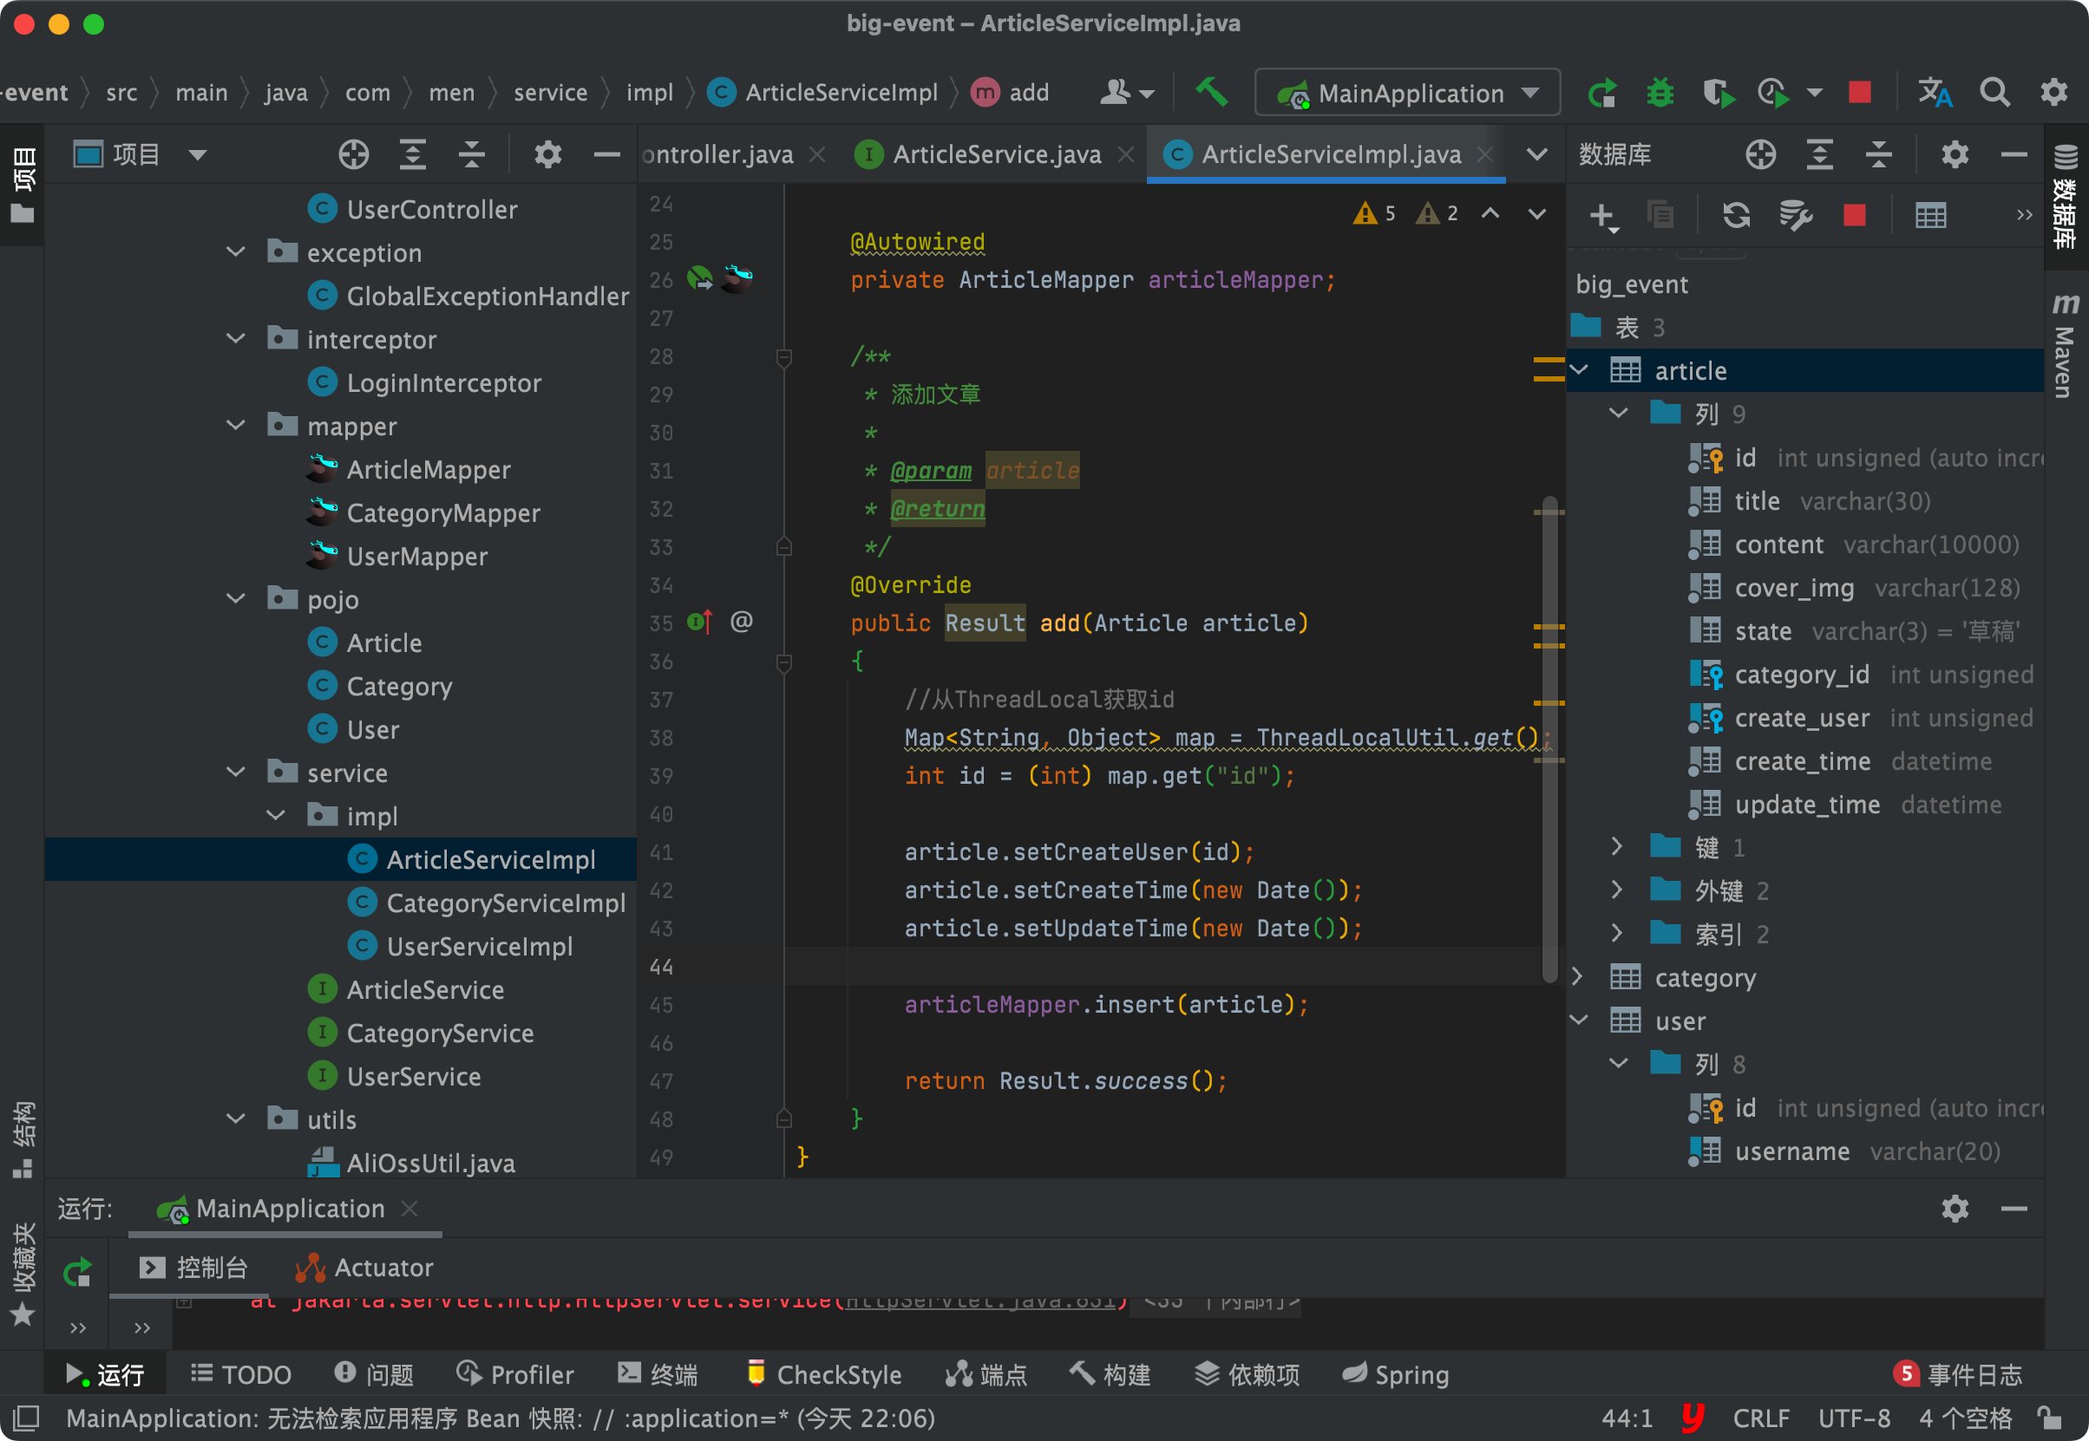Click the rerun MainApplication icon in toolbar

1602,92
